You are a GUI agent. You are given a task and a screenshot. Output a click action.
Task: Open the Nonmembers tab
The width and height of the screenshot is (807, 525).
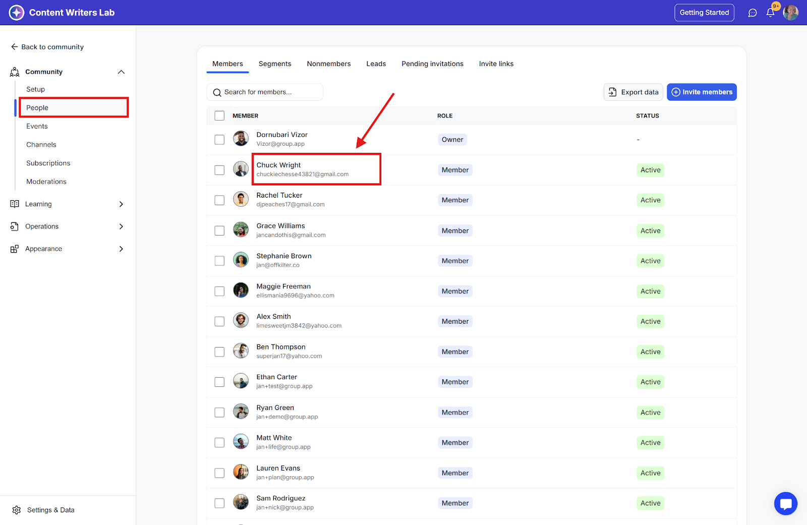click(x=329, y=64)
